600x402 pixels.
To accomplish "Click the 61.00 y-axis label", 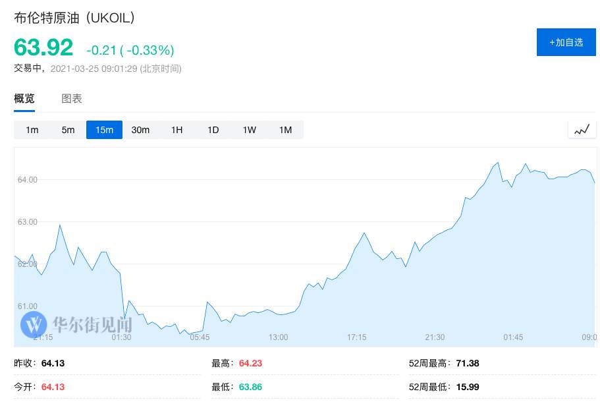I will coord(27,306).
